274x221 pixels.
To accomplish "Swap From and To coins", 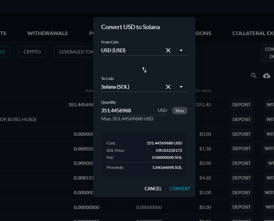I will tap(144, 70).
